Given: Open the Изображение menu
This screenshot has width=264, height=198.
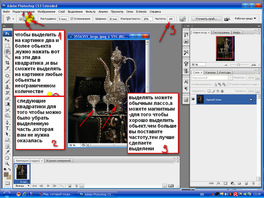Looking at the screenshot, I should pyautogui.click(x=46, y=12).
